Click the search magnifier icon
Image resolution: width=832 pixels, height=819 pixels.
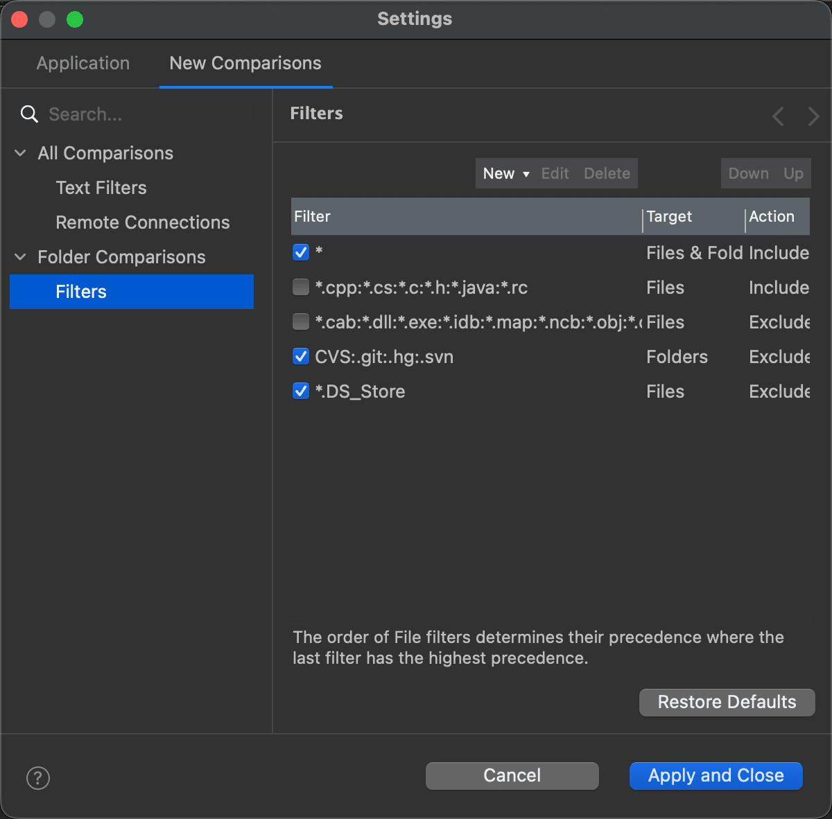pyautogui.click(x=29, y=114)
